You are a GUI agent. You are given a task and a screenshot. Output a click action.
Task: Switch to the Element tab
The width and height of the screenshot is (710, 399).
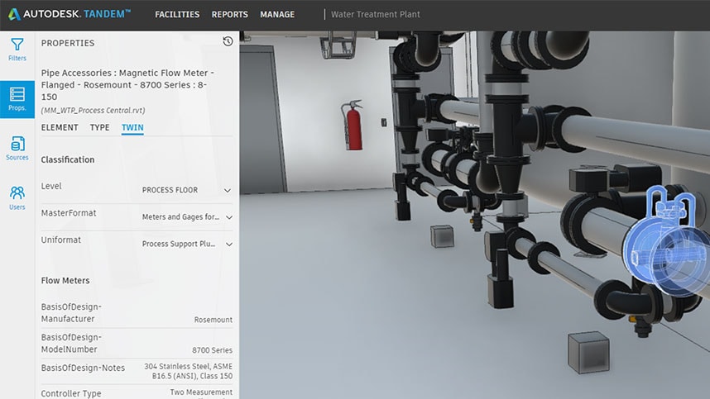point(60,127)
